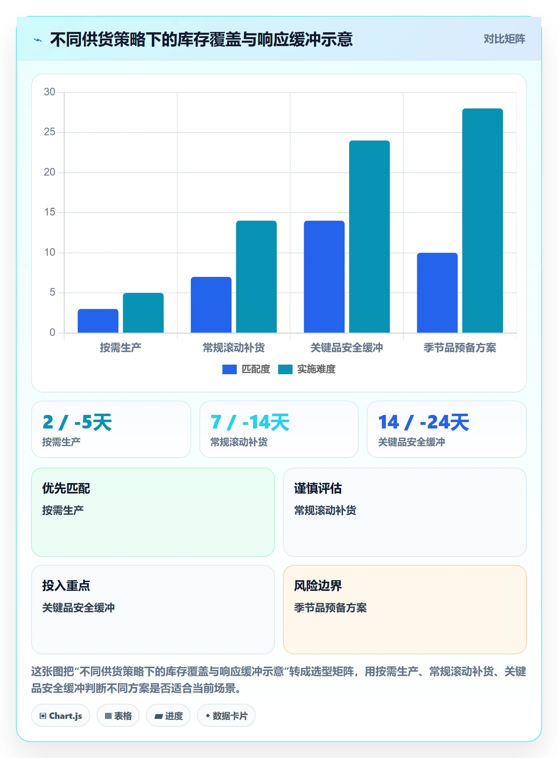
Task: Click the 数据卡片 tag chip
Action: pyautogui.click(x=226, y=716)
